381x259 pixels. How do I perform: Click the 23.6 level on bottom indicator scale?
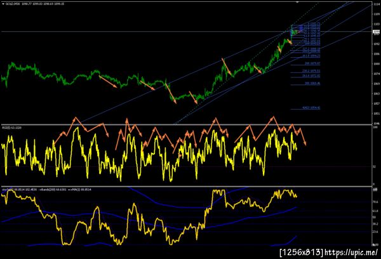point(375,232)
